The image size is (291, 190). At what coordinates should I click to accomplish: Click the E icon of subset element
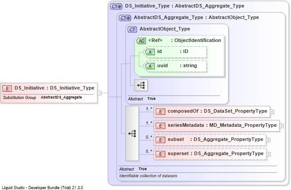161,140
